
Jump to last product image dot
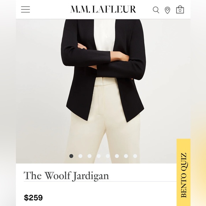click(x=135, y=156)
